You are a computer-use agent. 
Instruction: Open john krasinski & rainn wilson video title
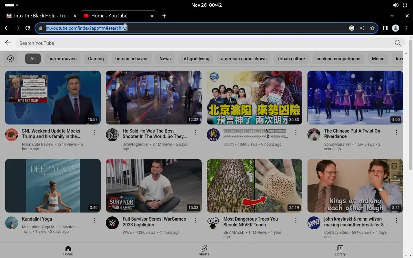click(355, 222)
